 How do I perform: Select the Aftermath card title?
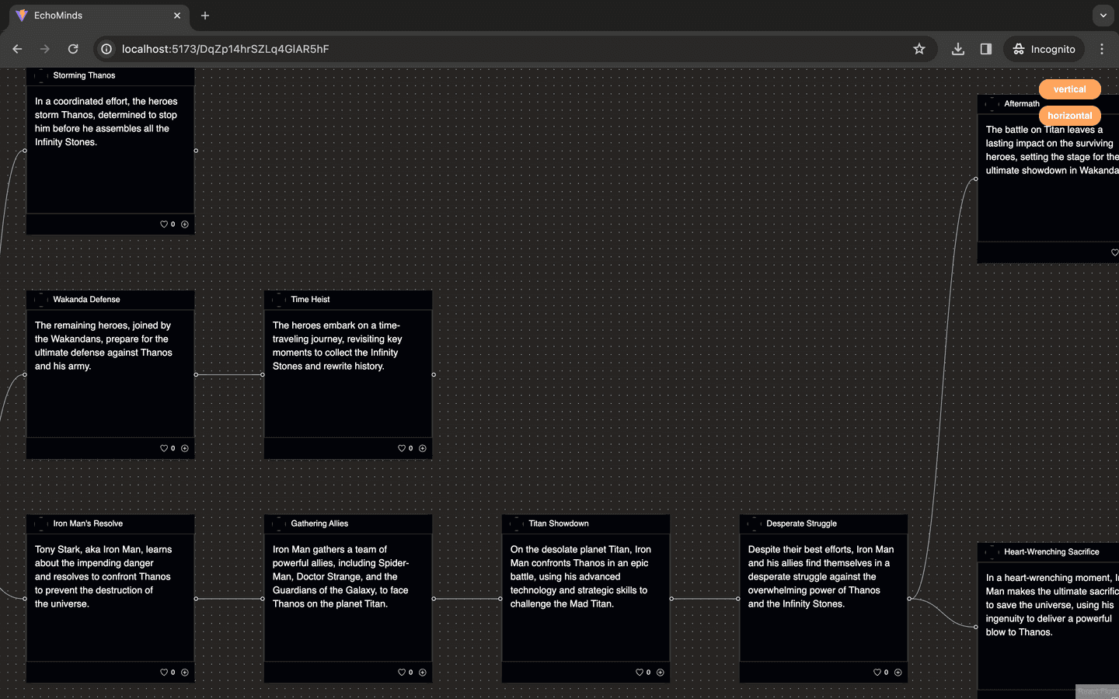click(x=1021, y=103)
